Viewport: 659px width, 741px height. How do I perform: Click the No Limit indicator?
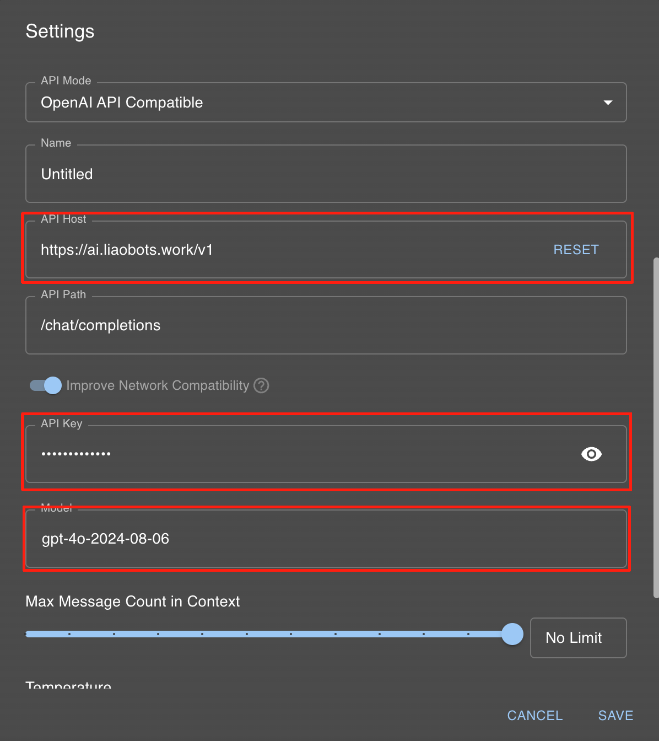coord(577,638)
